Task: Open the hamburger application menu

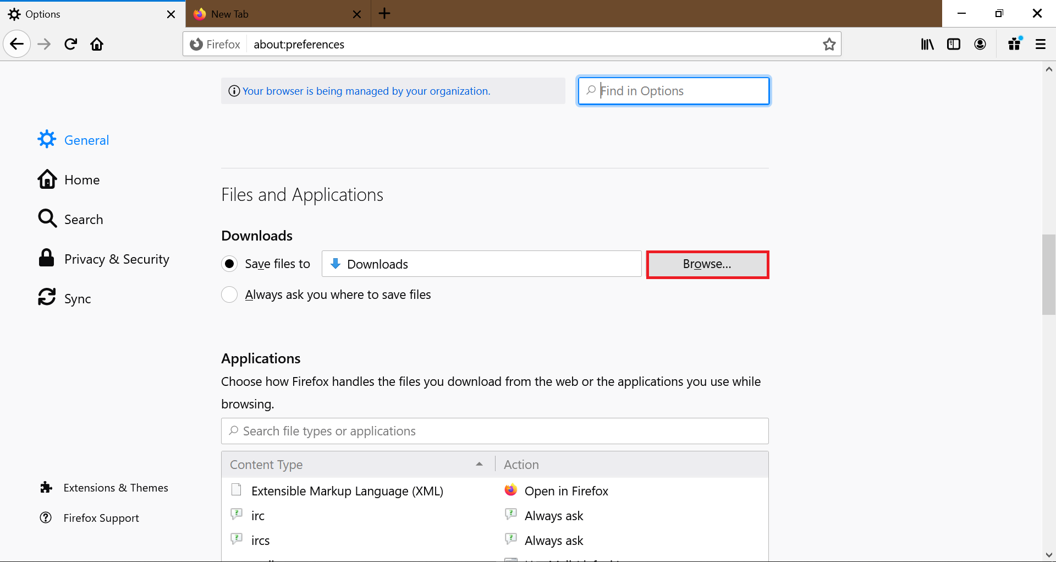Action: 1041,44
